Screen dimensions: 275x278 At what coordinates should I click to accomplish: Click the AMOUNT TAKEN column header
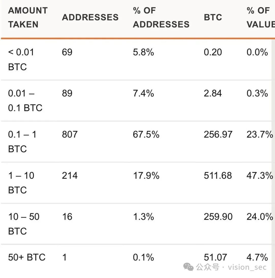click(x=28, y=17)
